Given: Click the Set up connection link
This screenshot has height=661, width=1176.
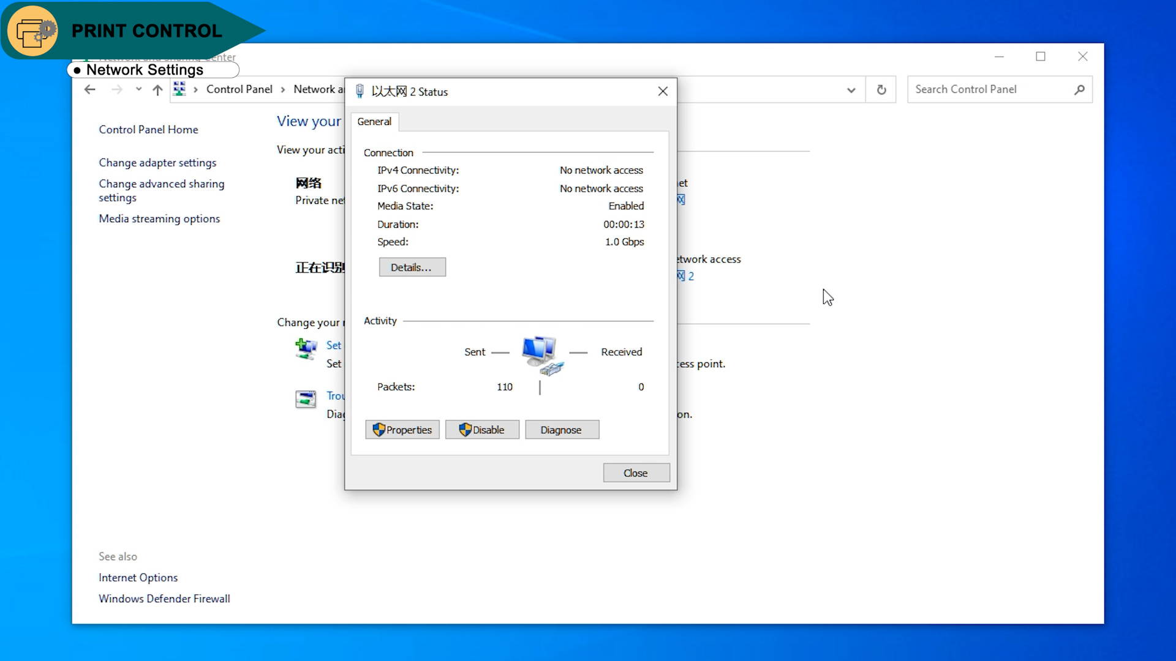Looking at the screenshot, I should 334,345.
